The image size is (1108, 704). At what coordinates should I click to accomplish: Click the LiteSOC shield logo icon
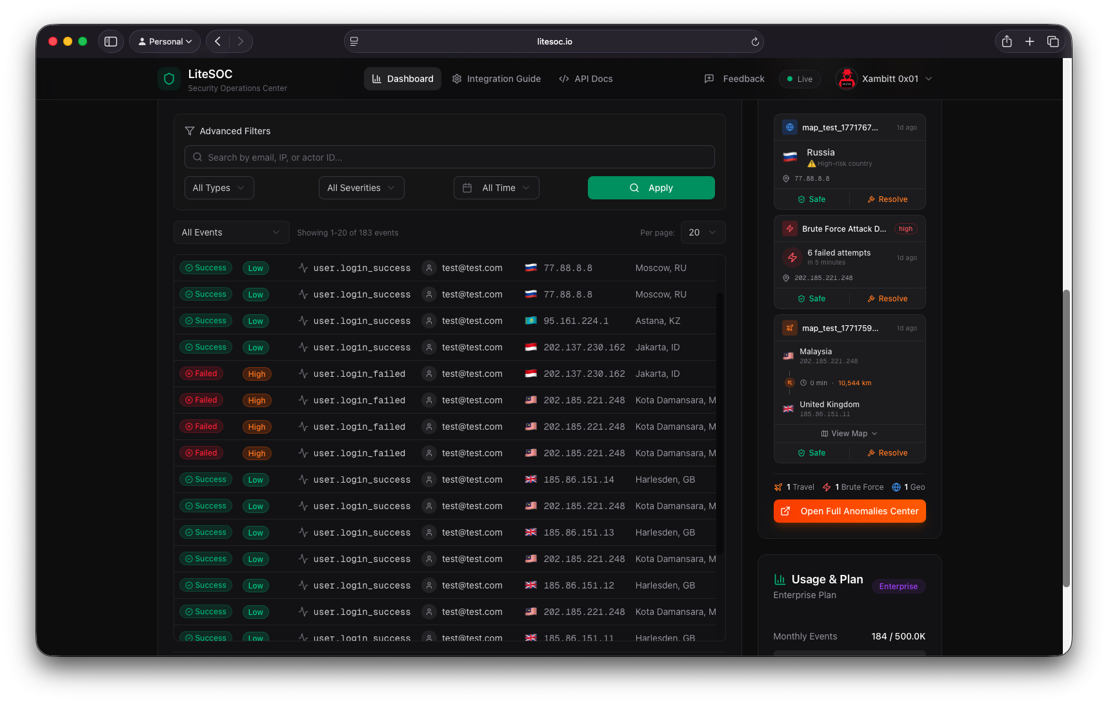tap(168, 79)
